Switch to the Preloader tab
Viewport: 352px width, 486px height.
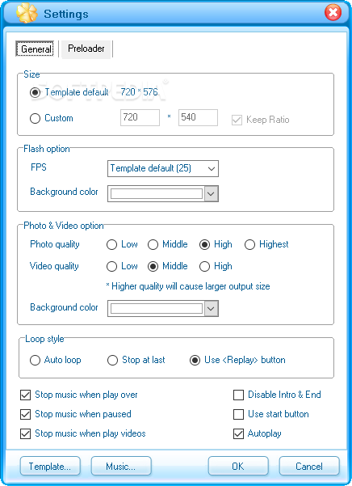coord(86,49)
